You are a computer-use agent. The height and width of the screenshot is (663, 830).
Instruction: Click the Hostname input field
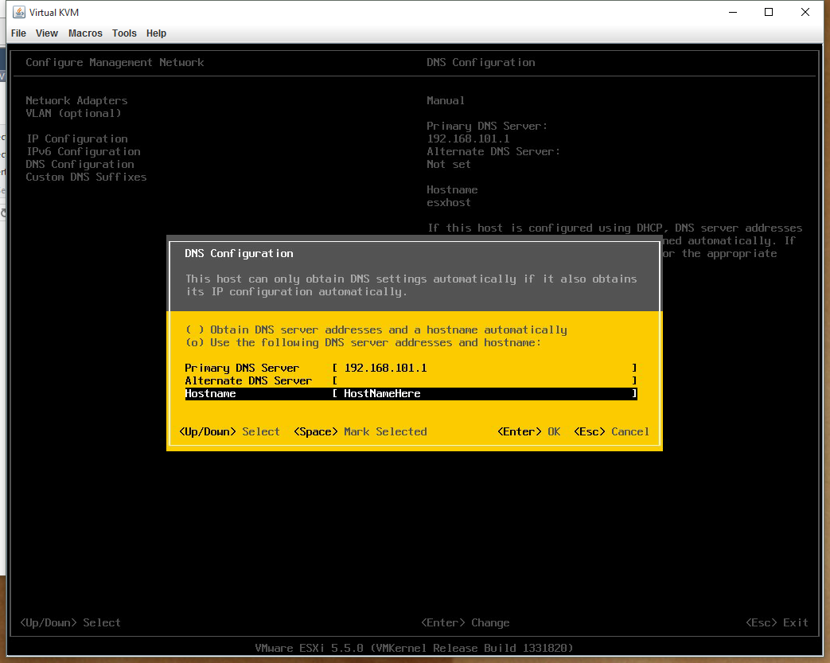point(484,393)
